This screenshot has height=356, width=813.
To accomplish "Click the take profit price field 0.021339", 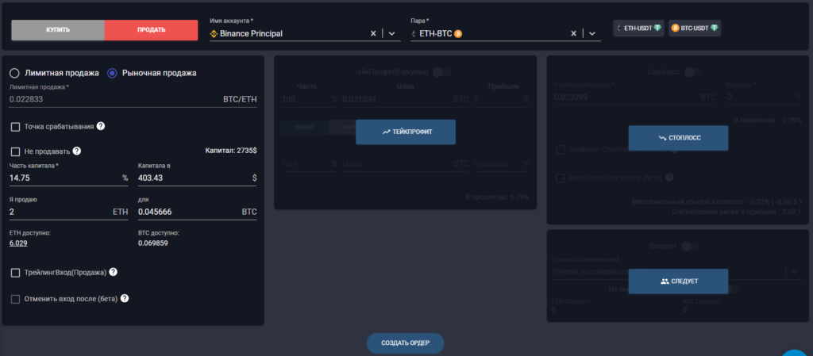I will 406,99.
